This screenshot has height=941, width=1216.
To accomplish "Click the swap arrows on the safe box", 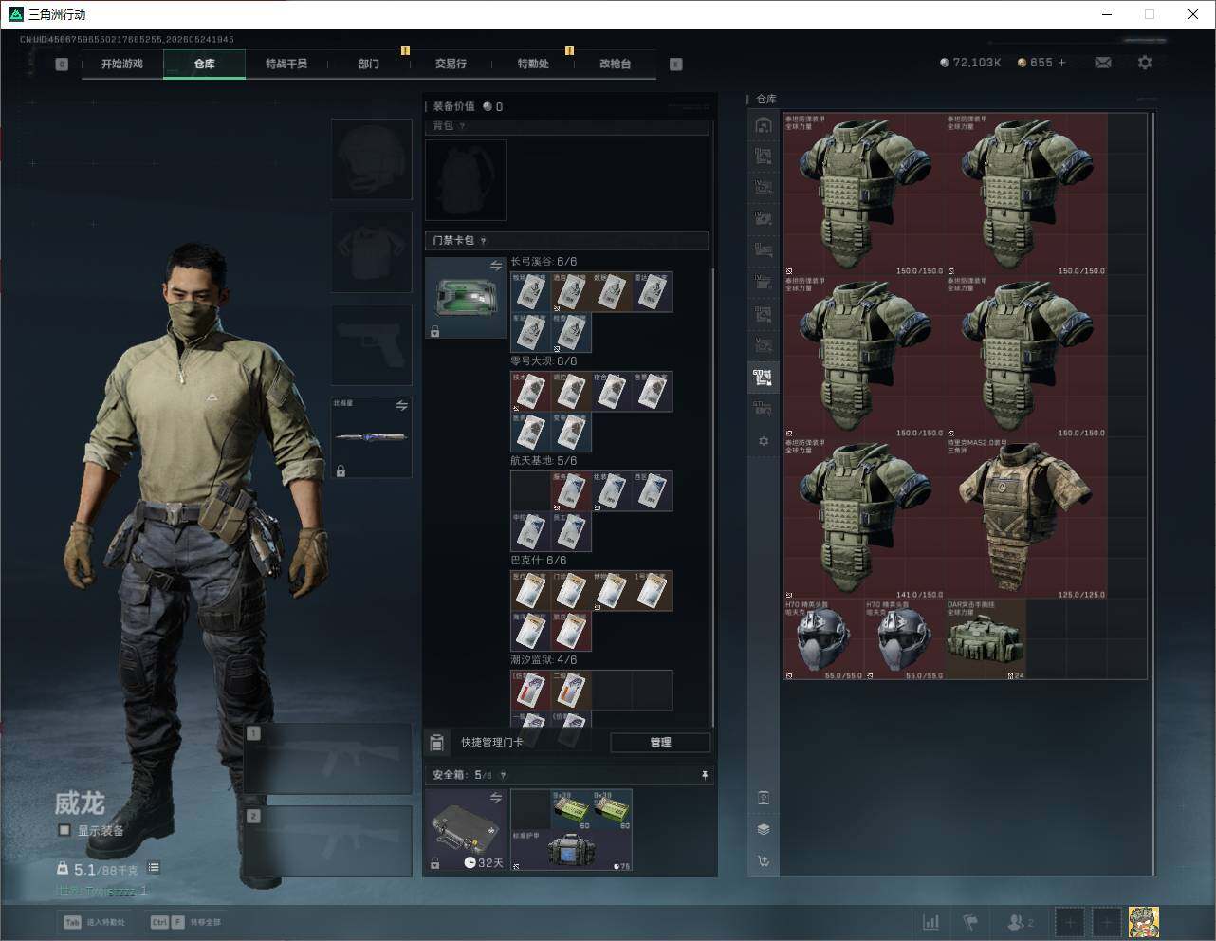I will click(495, 798).
